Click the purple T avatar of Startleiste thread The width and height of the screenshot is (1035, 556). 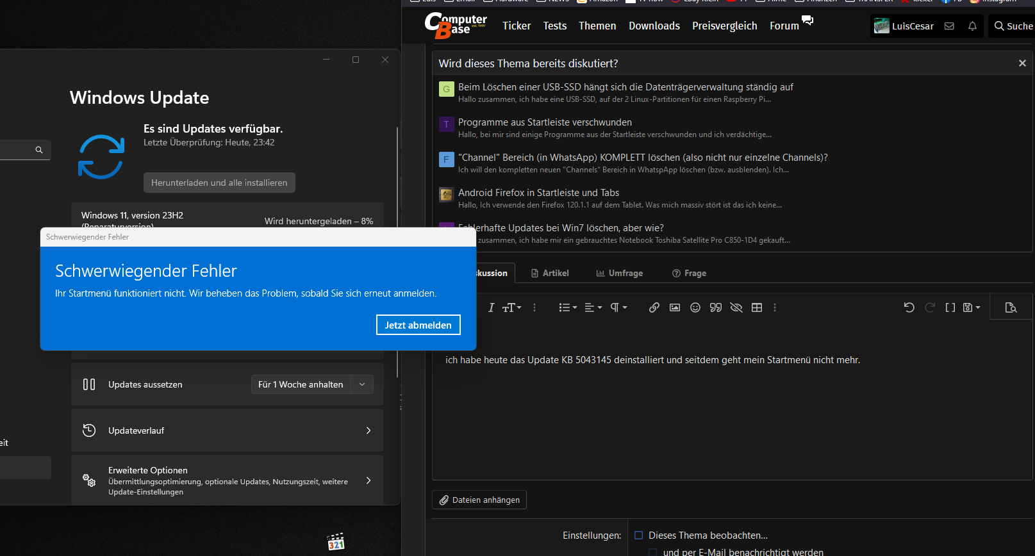[x=446, y=124]
